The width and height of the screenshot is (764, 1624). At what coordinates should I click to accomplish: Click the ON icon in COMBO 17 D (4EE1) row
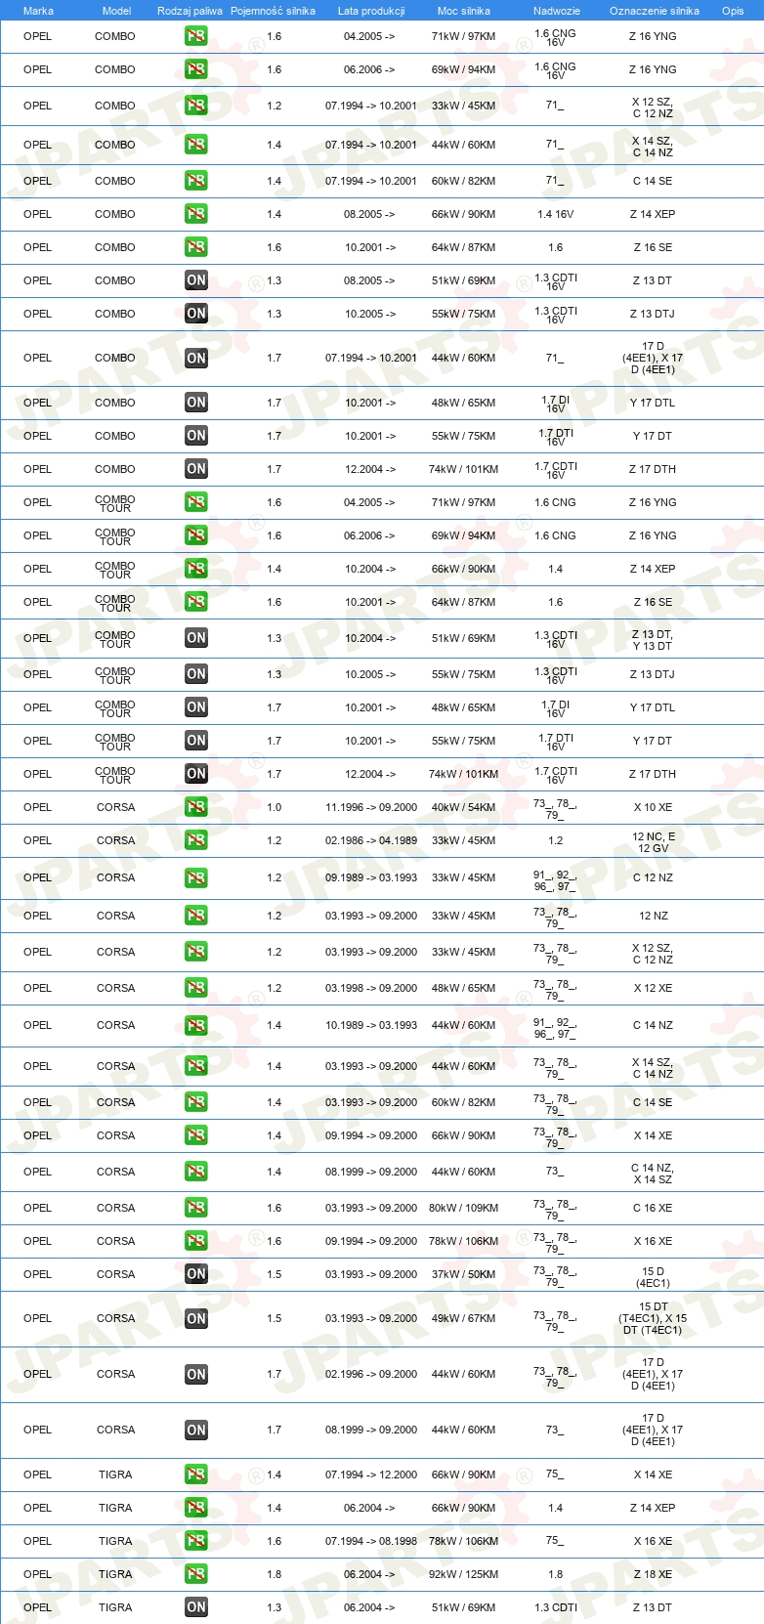click(196, 359)
